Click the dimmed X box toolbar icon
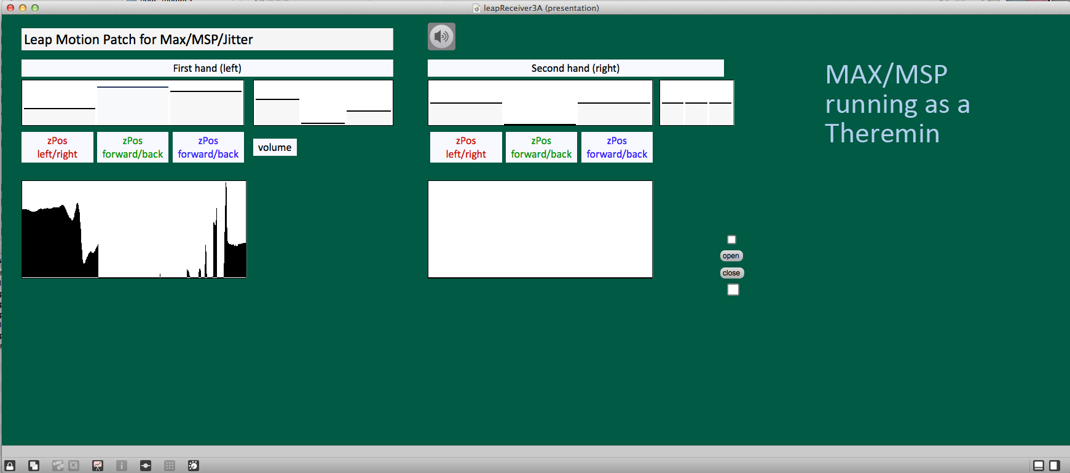 point(74,466)
